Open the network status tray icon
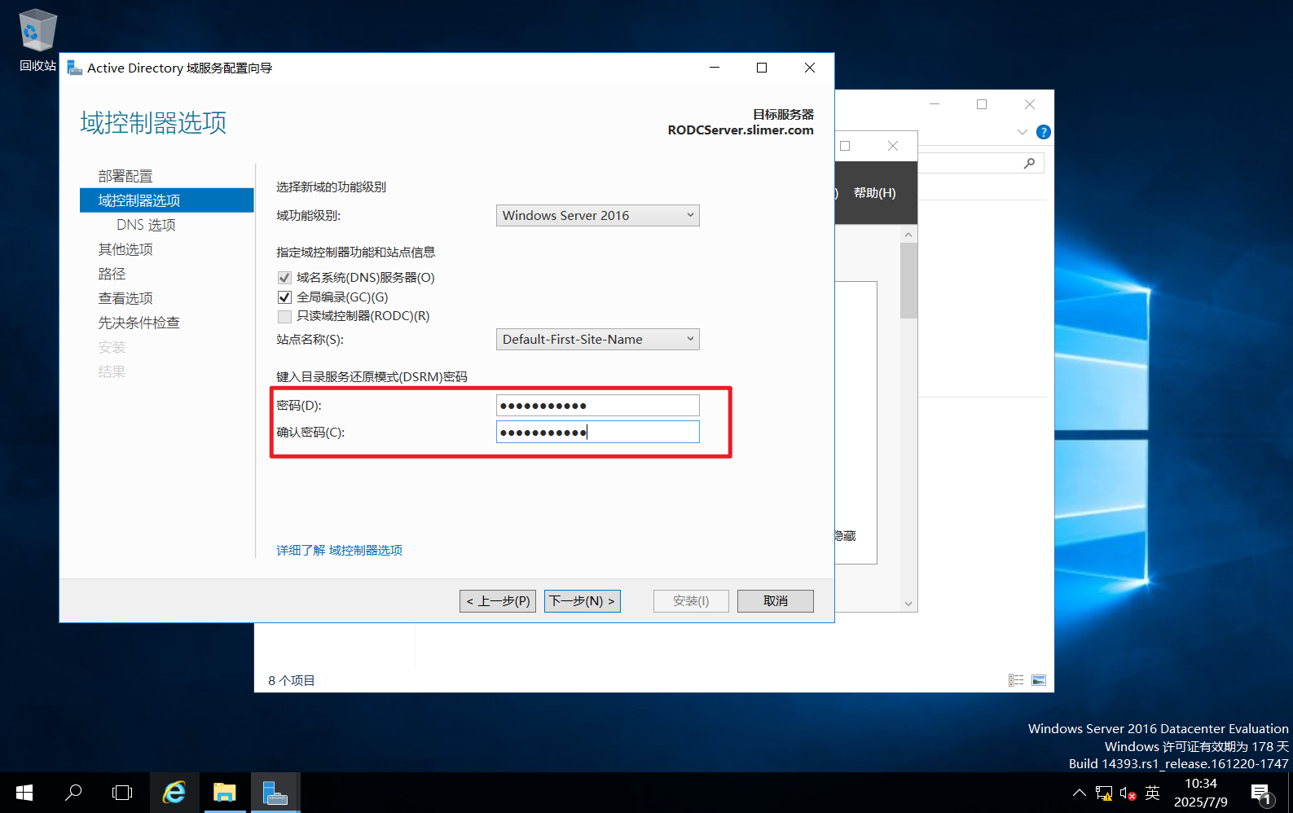This screenshot has width=1293, height=813. click(x=1104, y=793)
